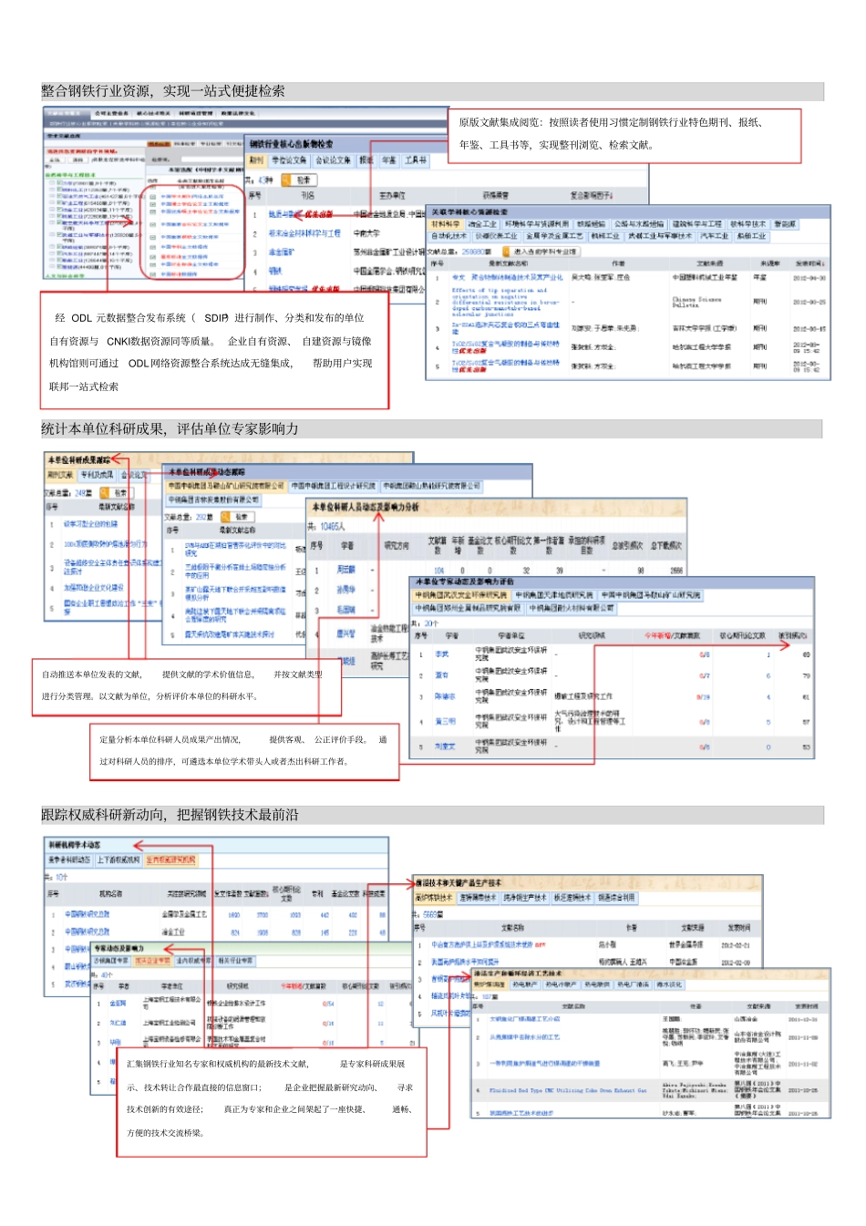Select the 热电冷联产 tab

560,984
